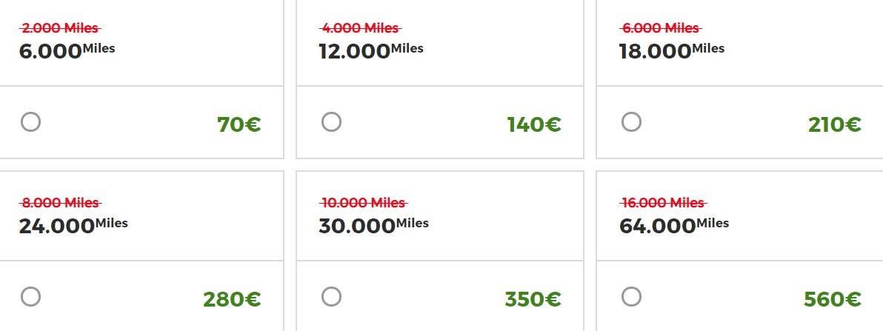Screen dimensions: 883x331
Task: Choose the 64.000 Miles radio button
Action: tap(631, 296)
